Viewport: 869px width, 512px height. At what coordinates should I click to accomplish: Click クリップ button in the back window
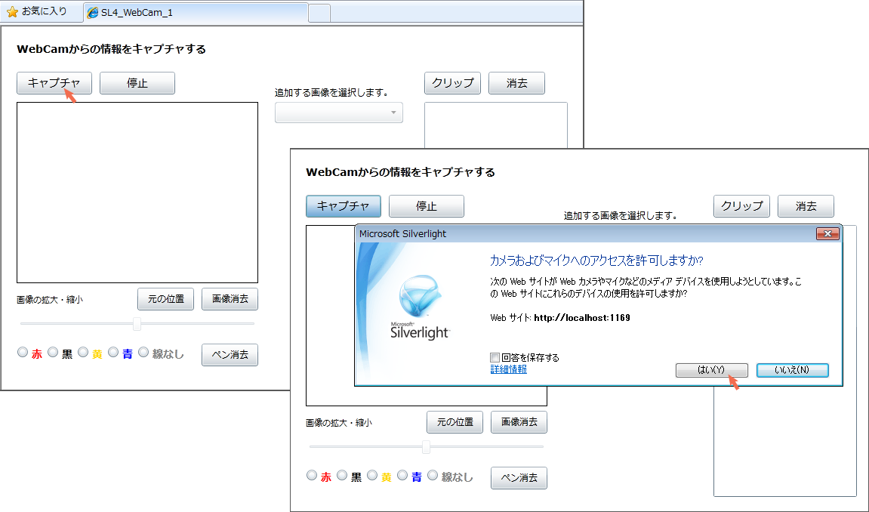[453, 83]
